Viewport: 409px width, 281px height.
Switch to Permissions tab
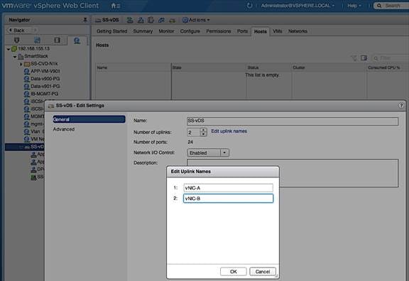[x=218, y=31]
